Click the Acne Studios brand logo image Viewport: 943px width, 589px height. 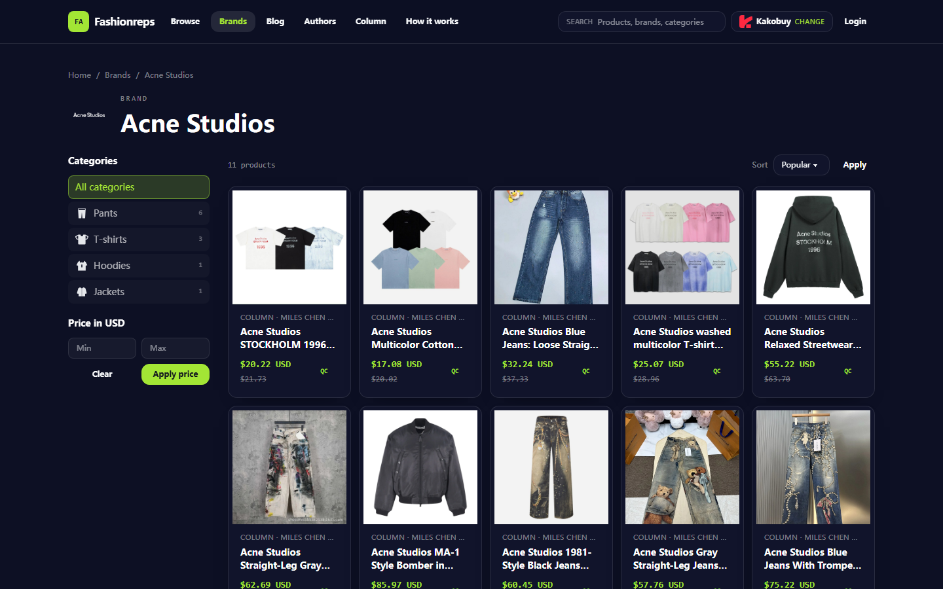coord(89,115)
